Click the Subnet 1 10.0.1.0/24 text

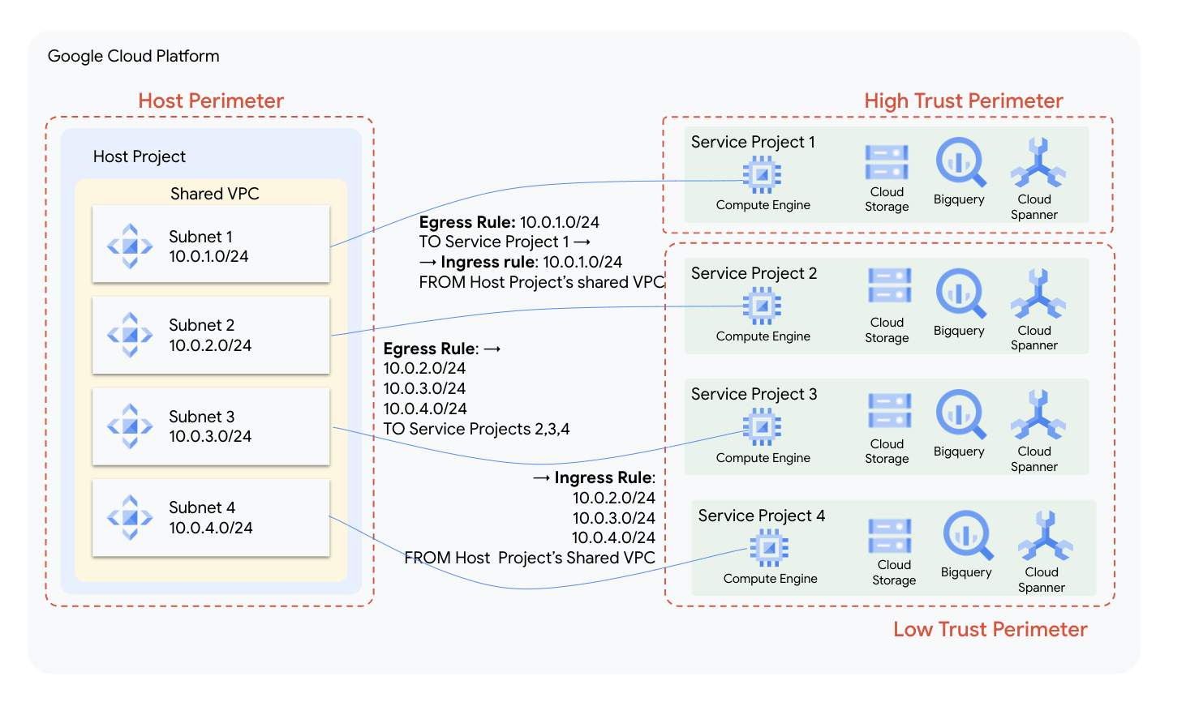208,246
